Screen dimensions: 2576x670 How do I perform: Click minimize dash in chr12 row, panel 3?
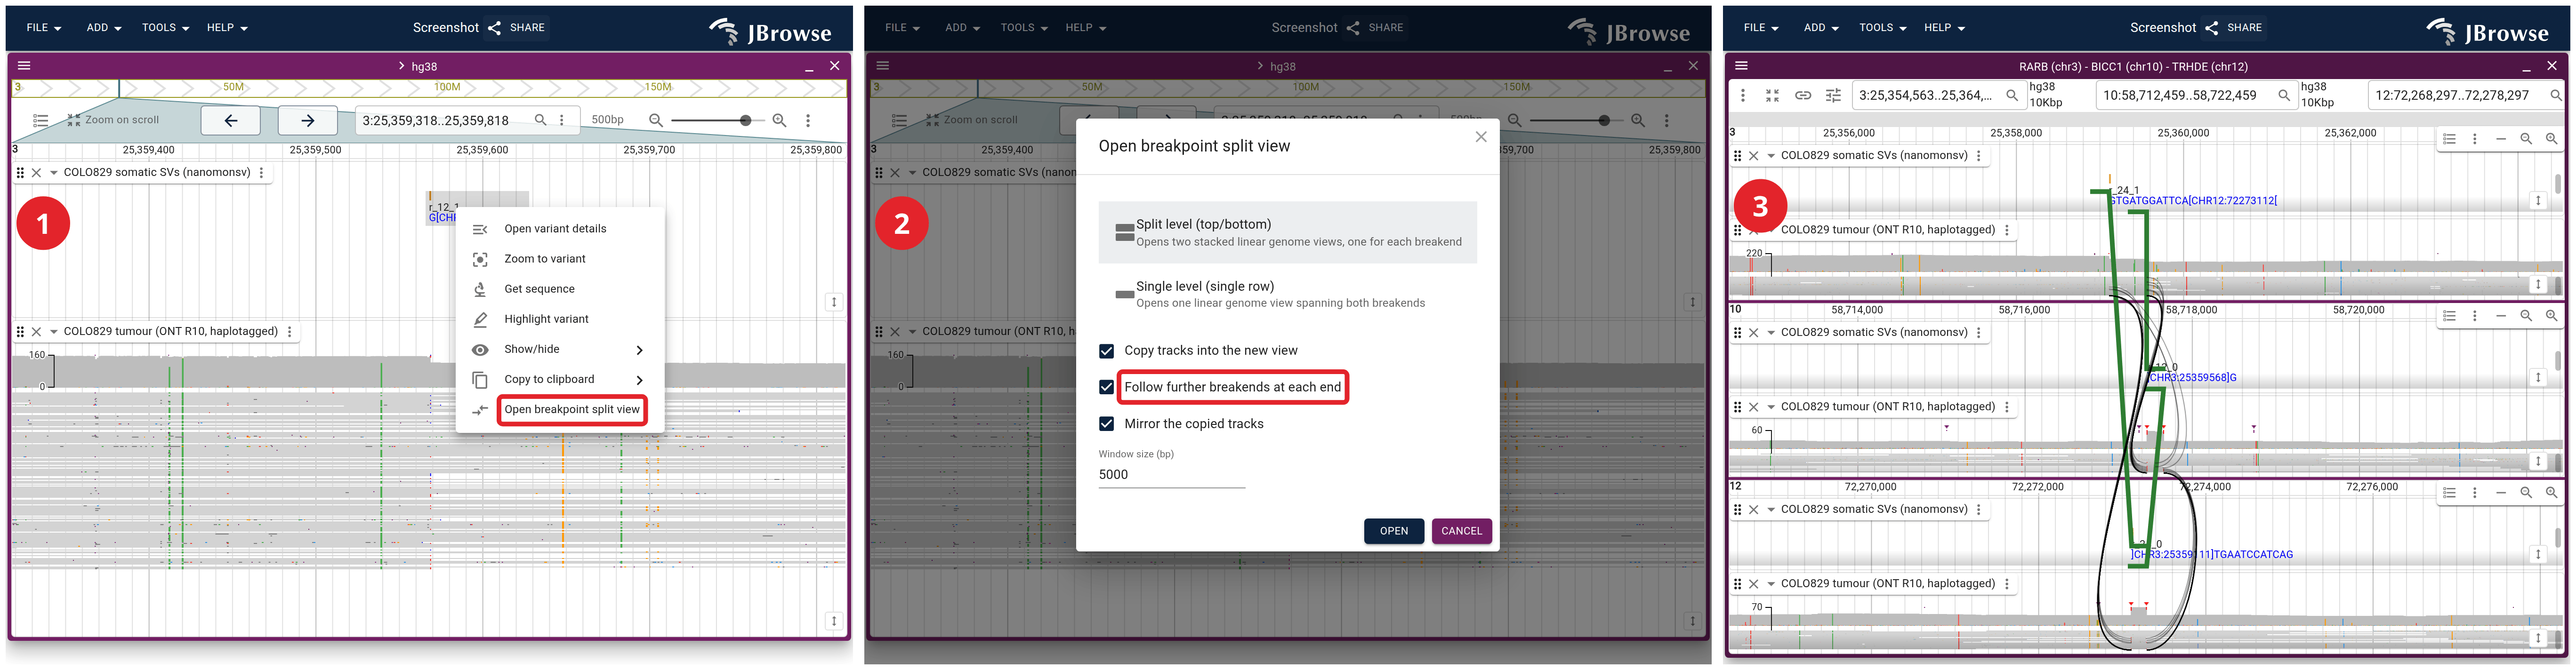point(2500,493)
